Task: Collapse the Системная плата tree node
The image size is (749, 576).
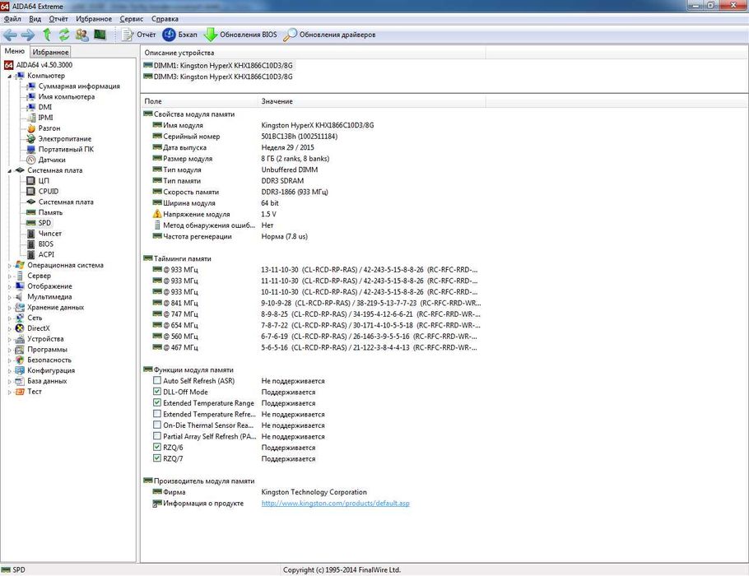Action: click(10, 170)
